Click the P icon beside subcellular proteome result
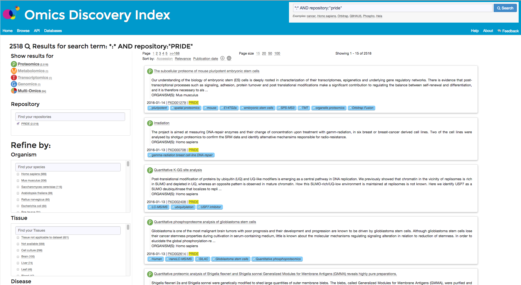This screenshot has height=285, width=521. pos(150,71)
